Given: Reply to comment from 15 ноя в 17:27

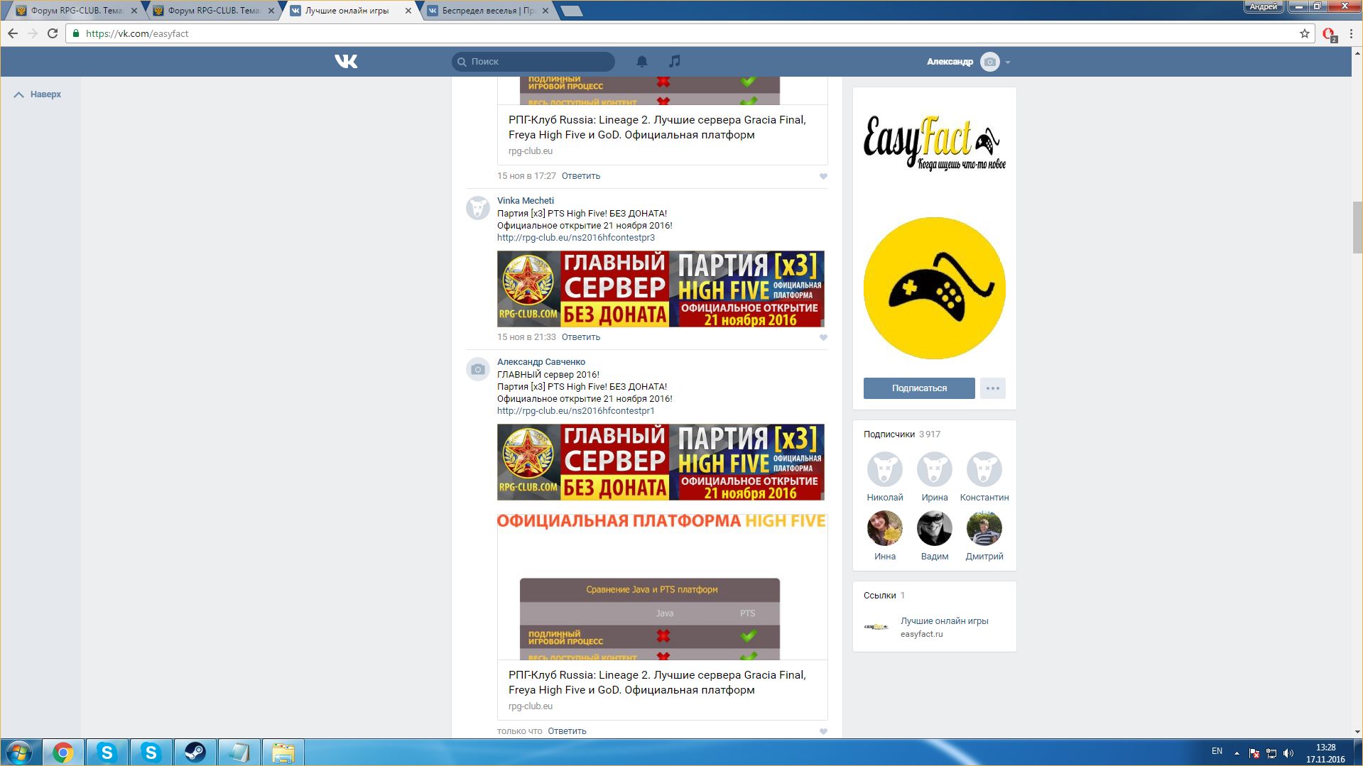Looking at the screenshot, I should coord(581,176).
